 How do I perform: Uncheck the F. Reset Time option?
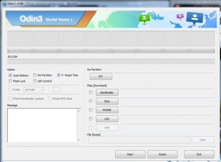pyautogui.click(x=59, y=75)
